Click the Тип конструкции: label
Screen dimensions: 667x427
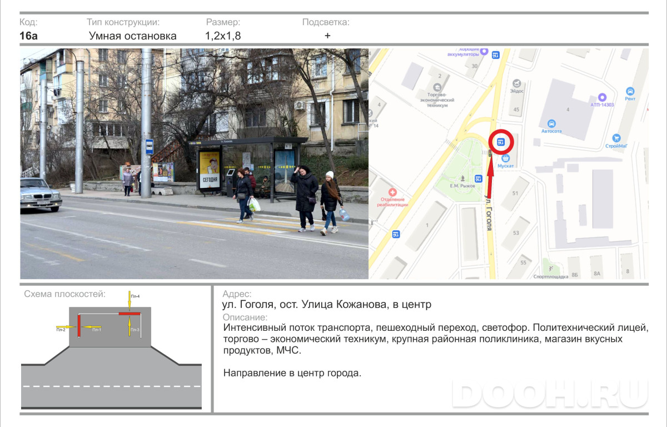pos(123,22)
